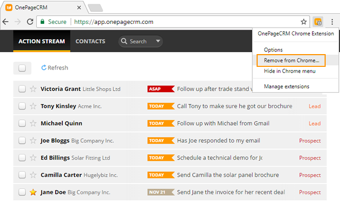
Task: Click 'Send Camilla the solar panel brochure'
Action: [228, 175]
